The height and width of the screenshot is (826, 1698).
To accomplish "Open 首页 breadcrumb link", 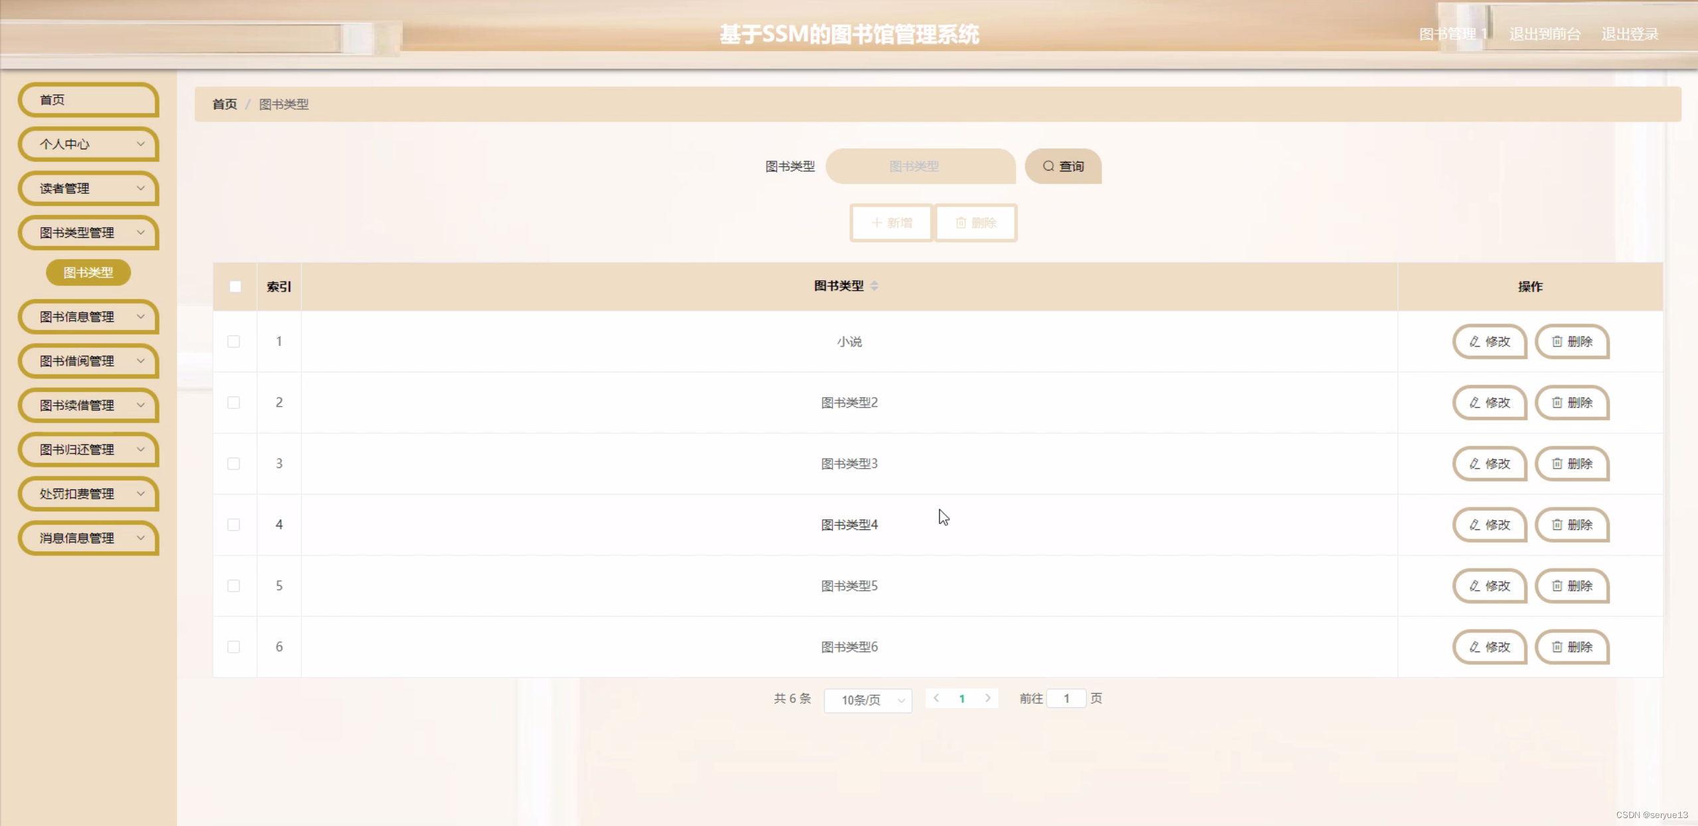I will [224, 104].
